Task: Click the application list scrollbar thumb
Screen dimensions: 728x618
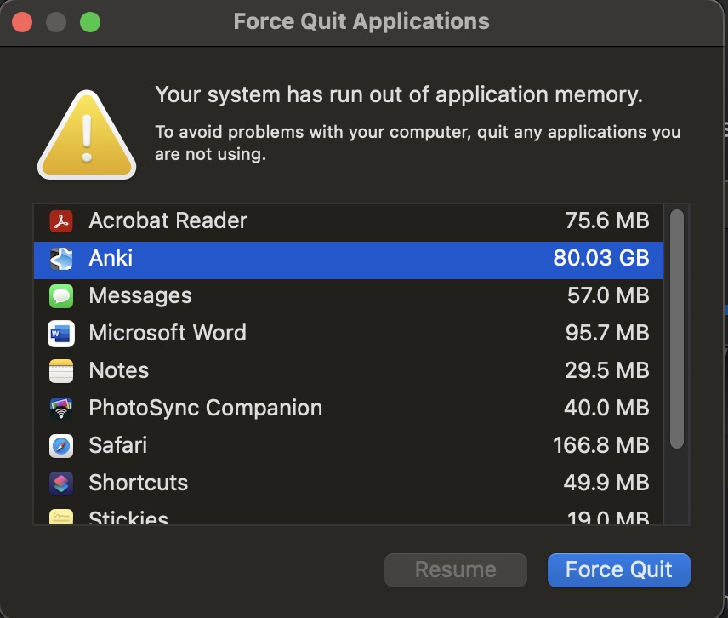Action: click(677, 329)
